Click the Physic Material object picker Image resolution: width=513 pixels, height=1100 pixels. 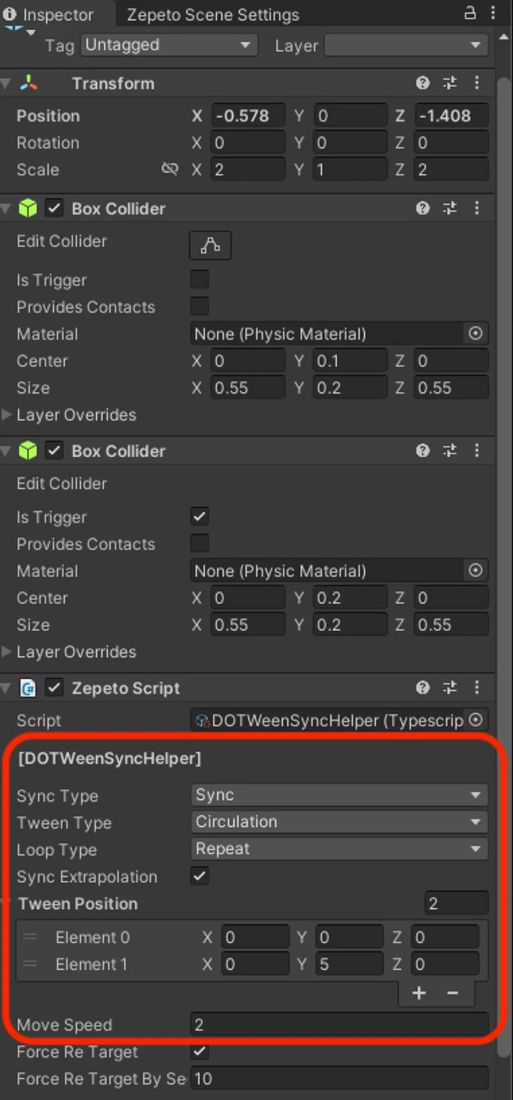click(x=475, y=334)
